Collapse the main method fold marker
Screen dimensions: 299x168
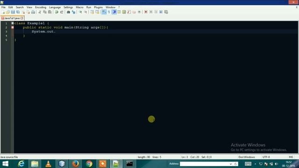point(13,28)
